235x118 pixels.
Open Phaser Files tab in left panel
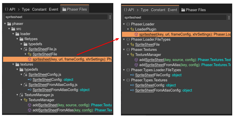(x=75, y=9)
